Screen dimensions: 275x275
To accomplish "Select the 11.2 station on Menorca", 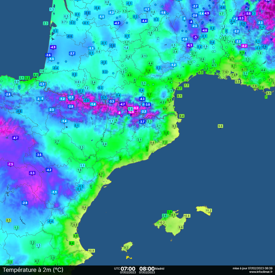I will tap(208, 211).
